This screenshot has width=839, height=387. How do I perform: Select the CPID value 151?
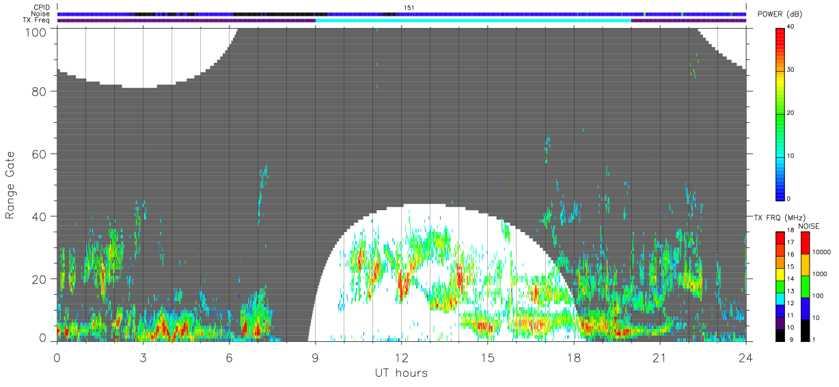[x=409, y=8]
